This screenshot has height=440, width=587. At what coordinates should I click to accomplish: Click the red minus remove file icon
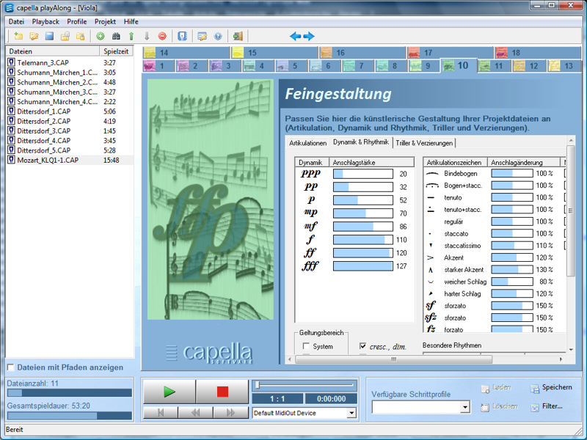162,36
